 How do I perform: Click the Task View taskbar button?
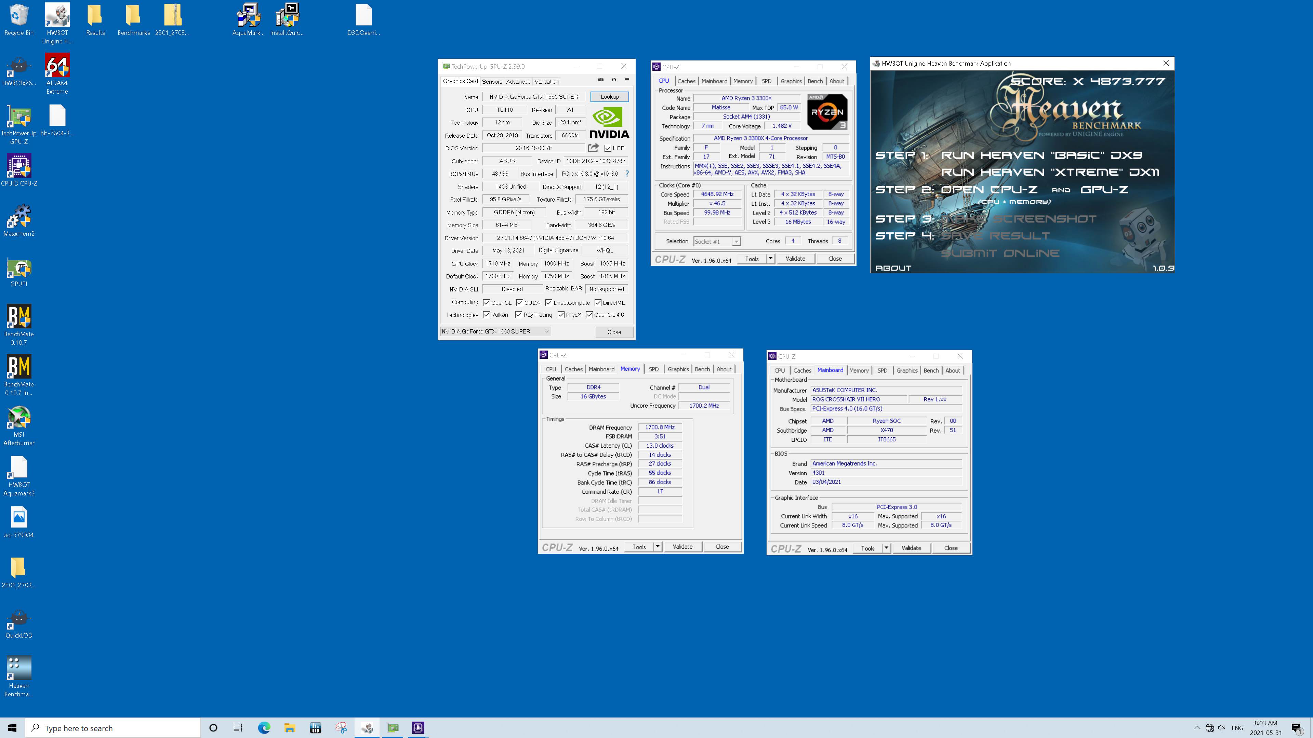[x=238, y=728]
